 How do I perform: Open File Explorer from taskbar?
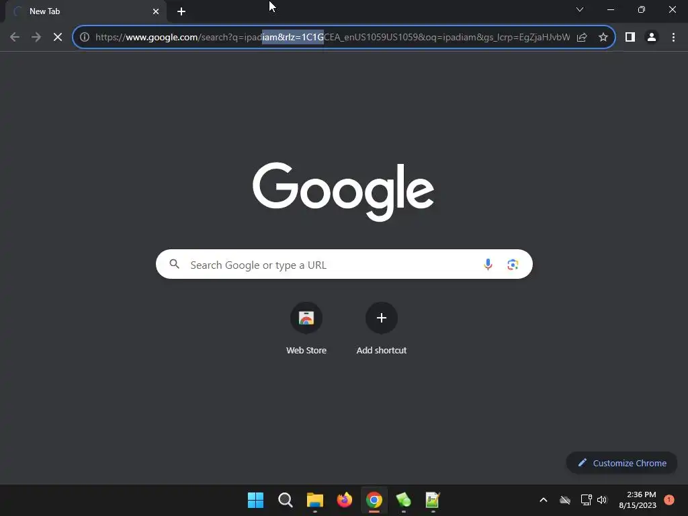[314, 500]
